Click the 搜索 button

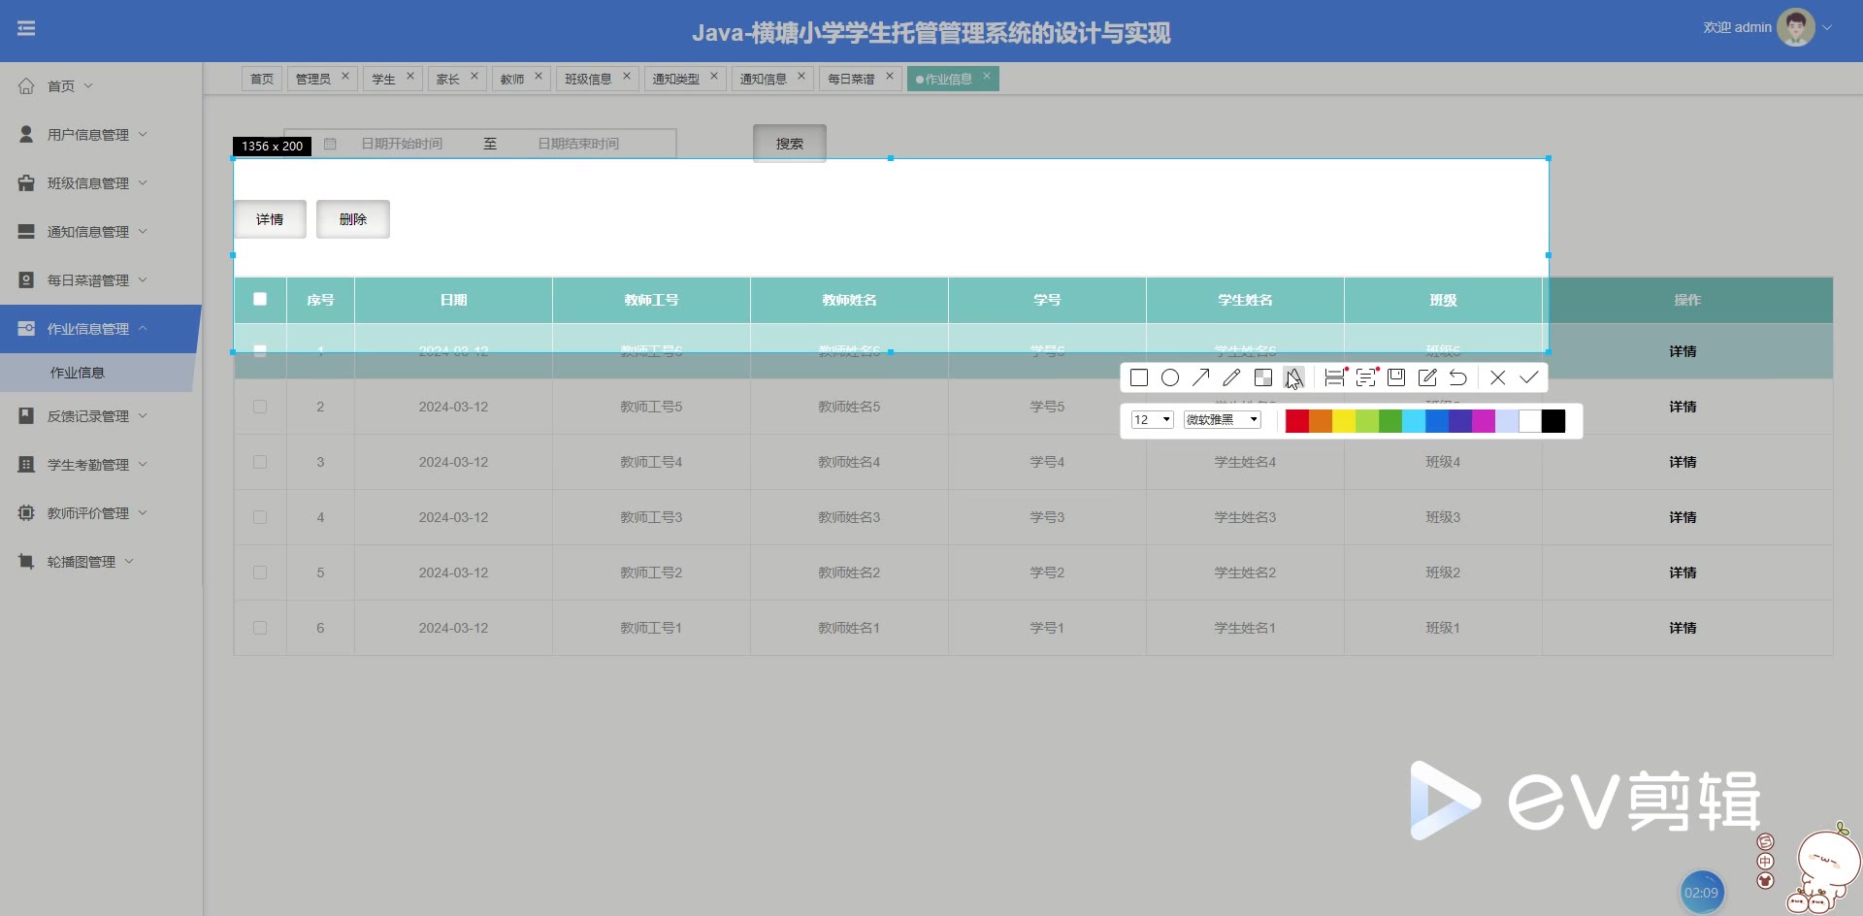pos(789,144)
